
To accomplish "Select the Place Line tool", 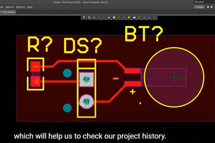I will pos(154,17).
